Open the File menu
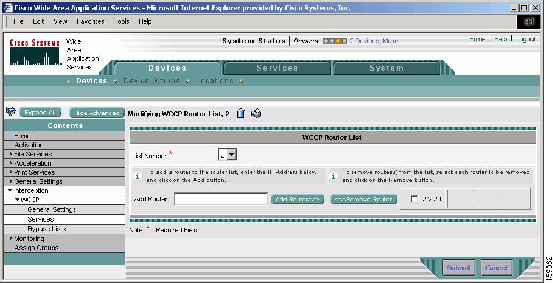This screenshot has height=283, width=553. [x=18, y=21]
